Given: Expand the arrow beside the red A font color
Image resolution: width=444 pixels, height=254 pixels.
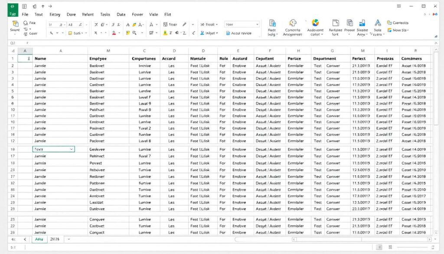Looking at the screenshot, I should (119, 33).
